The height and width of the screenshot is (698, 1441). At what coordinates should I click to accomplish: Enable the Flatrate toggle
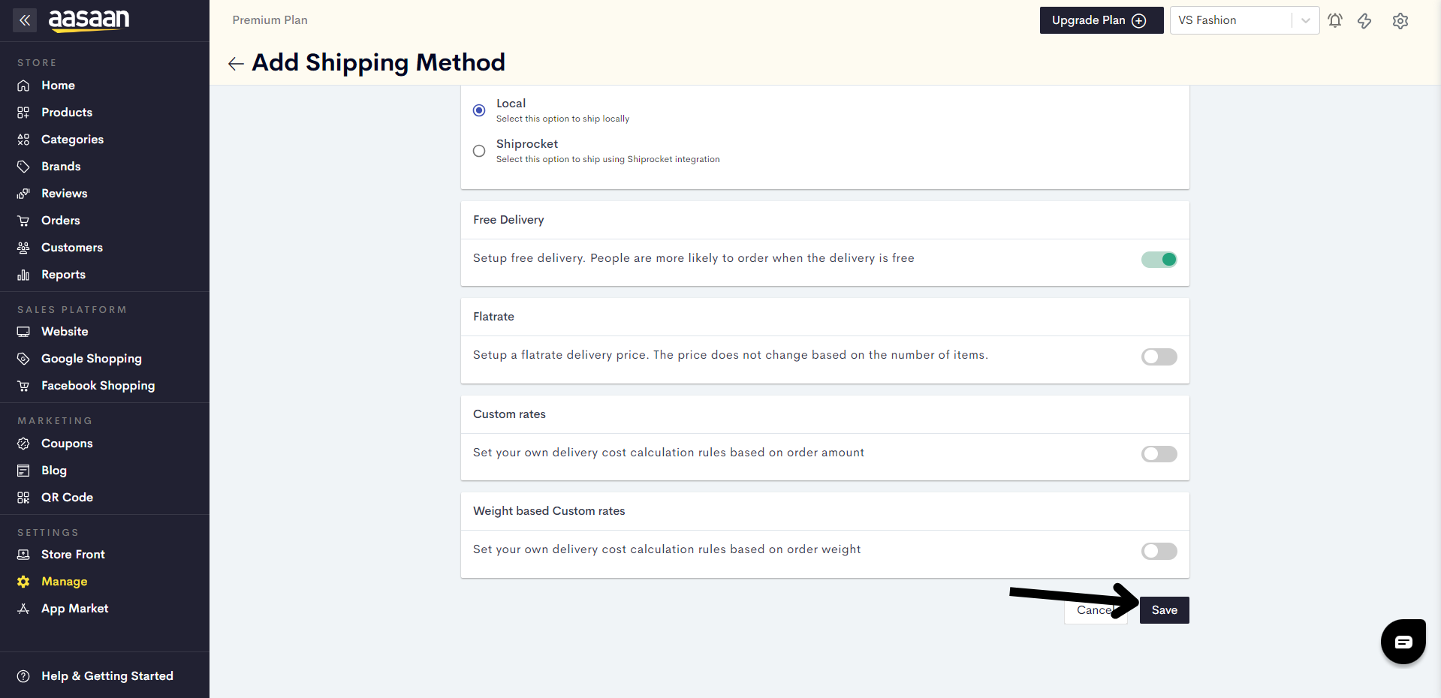[1159, 357]
